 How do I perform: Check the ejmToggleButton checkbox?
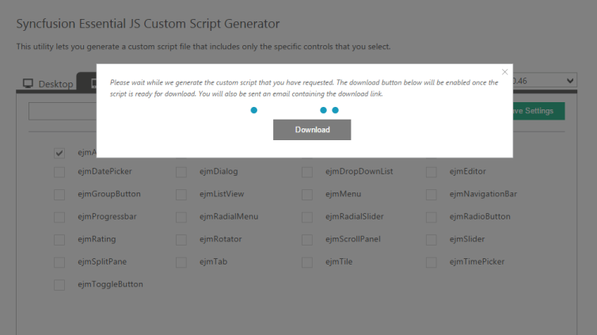tap(59, 285)
